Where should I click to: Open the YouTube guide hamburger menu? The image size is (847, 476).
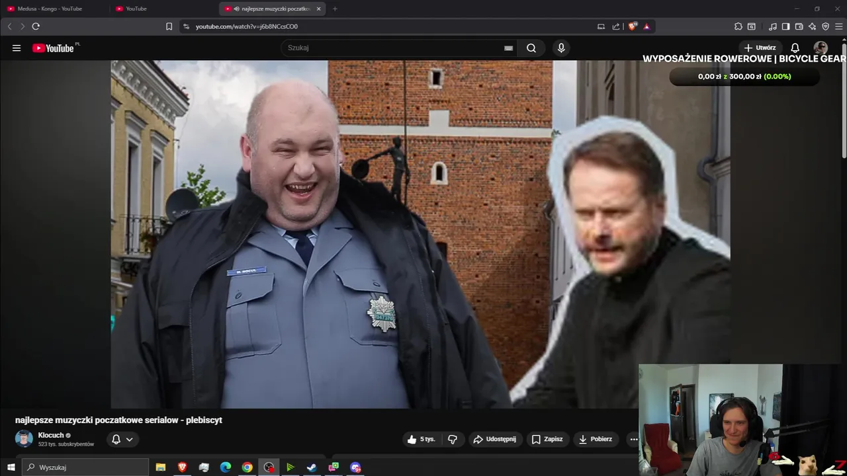coord(17,48)
